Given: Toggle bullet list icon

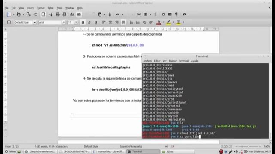Looking at the screenshot, I should pos(138,22).
